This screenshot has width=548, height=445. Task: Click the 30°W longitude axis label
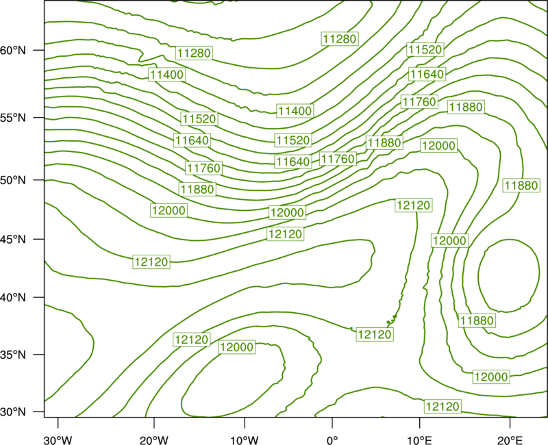(58, 440)
